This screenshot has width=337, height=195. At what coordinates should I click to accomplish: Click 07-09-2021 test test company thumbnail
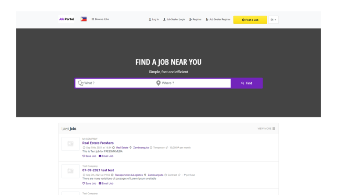(71, 171)
